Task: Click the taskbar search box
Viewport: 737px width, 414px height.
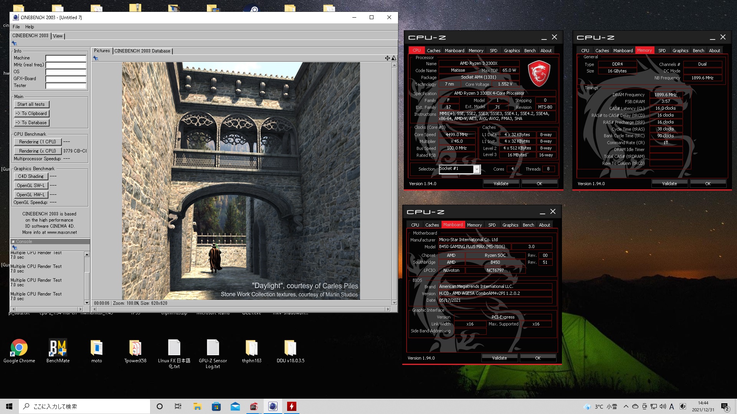Action: [84, 406]
